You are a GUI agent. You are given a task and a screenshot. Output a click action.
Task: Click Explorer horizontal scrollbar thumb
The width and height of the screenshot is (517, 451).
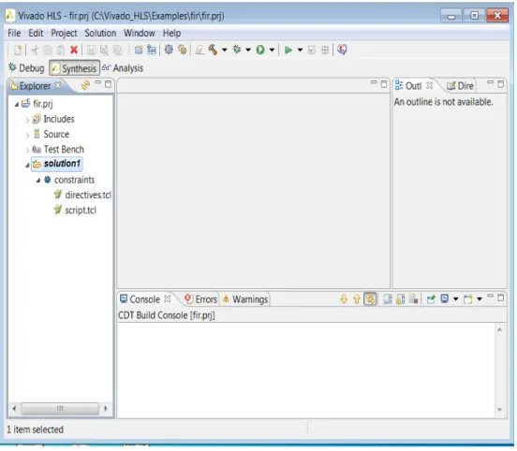[60, 409]
